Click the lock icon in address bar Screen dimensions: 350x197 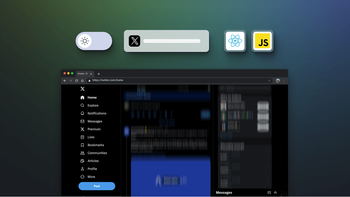(x=90, y=80)
